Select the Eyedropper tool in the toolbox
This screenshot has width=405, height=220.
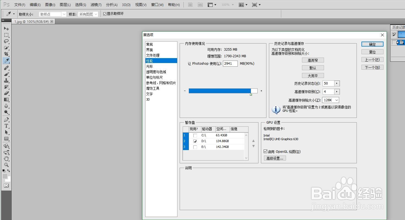point(6,61)
